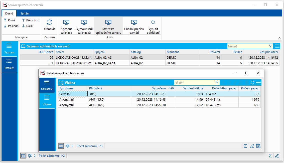Click pencil icon in main window status bar

[x=277, y=156]
